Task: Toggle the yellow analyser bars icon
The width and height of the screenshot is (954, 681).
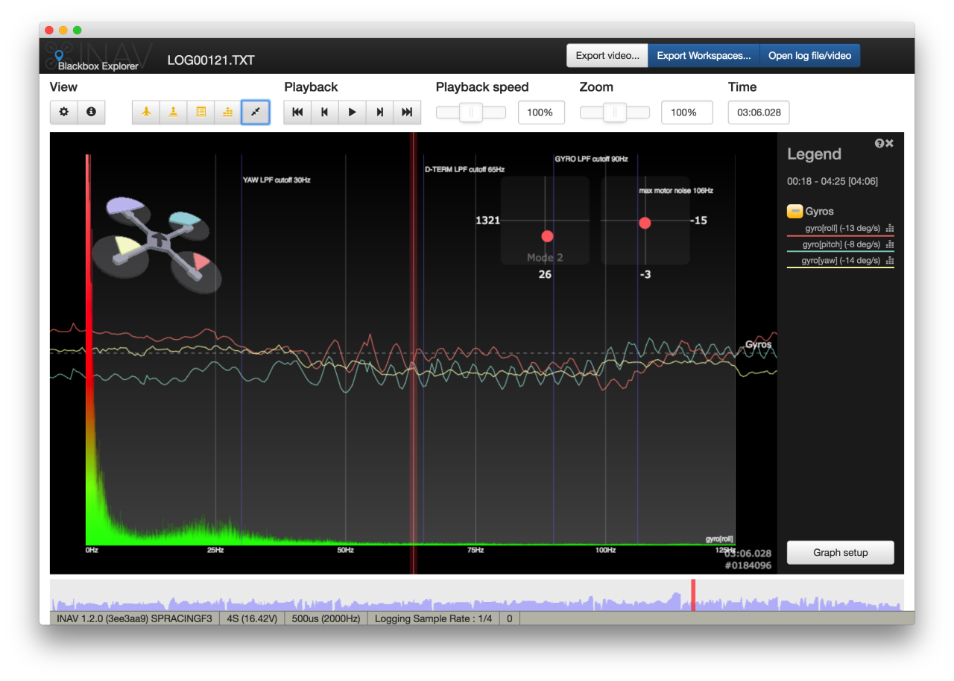Action: click(x=228, y=112)
